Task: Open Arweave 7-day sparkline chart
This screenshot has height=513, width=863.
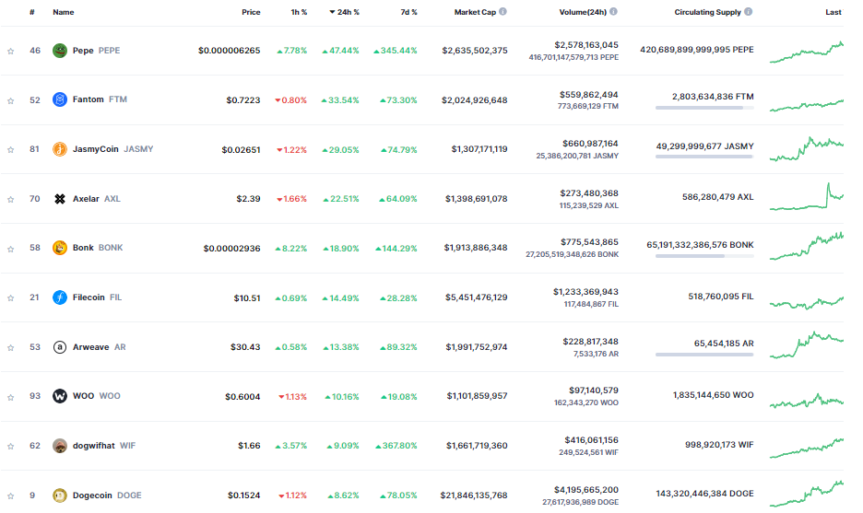Action: pos(807,344)
